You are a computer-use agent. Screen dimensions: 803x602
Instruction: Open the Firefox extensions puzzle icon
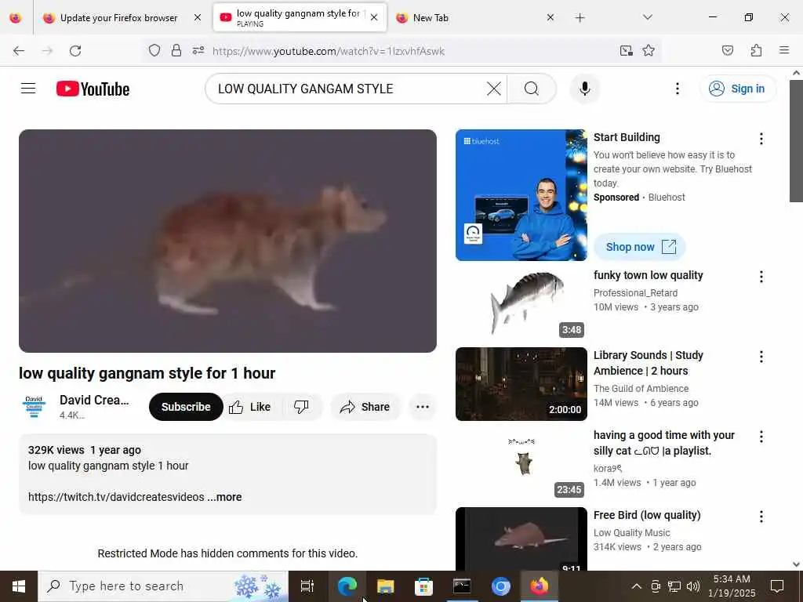(756, 50)
